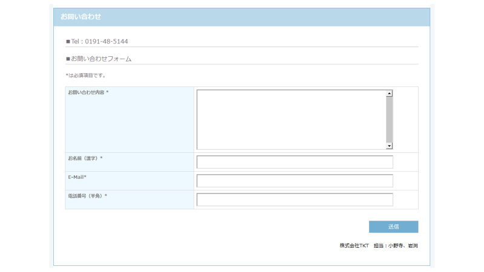
Task: Click the お問い合わせ内容 field label
Action: [88, 92]
